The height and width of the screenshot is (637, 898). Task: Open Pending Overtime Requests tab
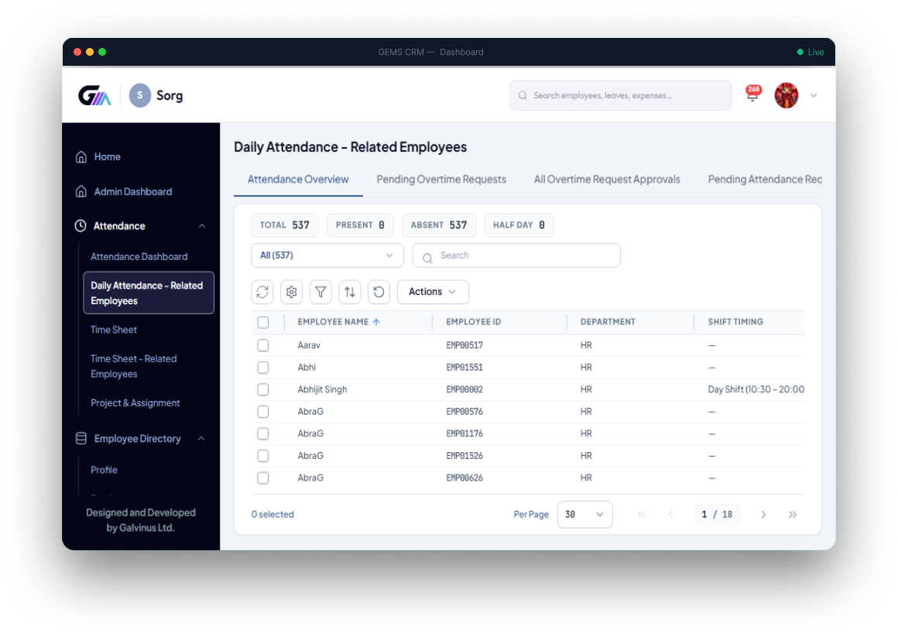pyautogui.click(x=441, y=180)
